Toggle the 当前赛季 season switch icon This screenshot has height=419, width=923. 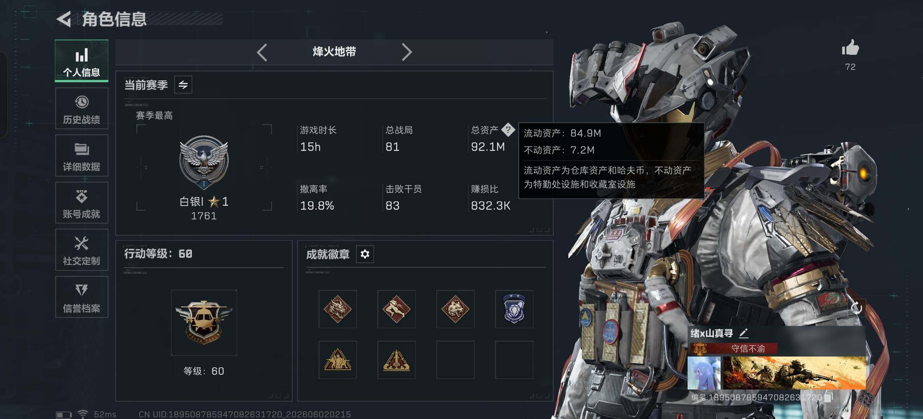point(183,85)
